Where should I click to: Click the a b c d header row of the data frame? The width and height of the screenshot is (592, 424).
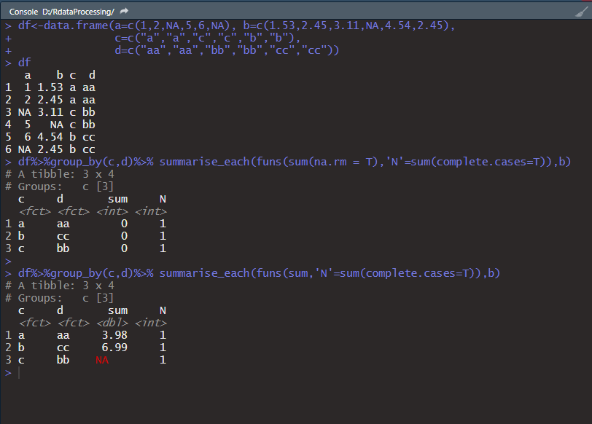coord(60,75)
